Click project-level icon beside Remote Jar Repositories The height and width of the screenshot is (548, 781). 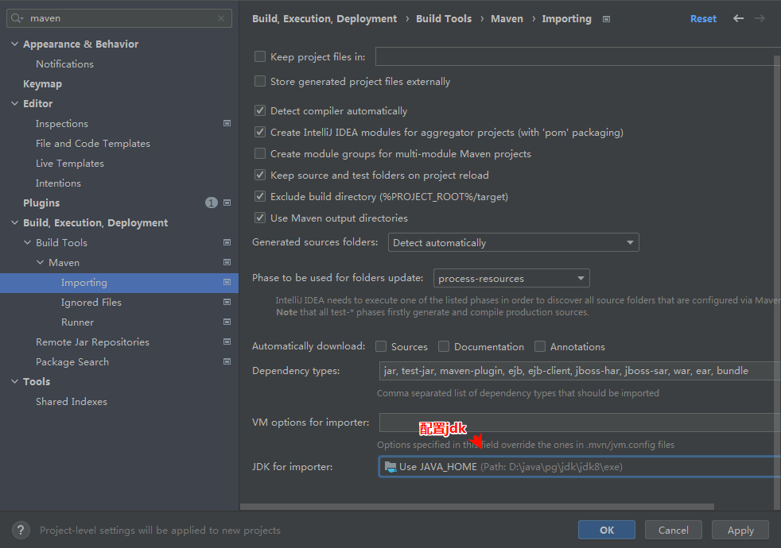(x=227, y=342)
